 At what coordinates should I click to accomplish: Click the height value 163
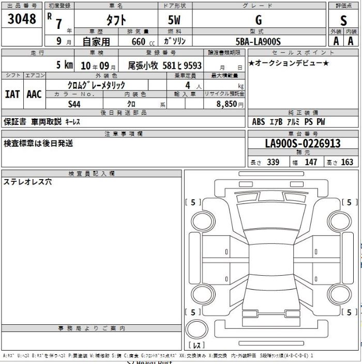pos(347,162)
